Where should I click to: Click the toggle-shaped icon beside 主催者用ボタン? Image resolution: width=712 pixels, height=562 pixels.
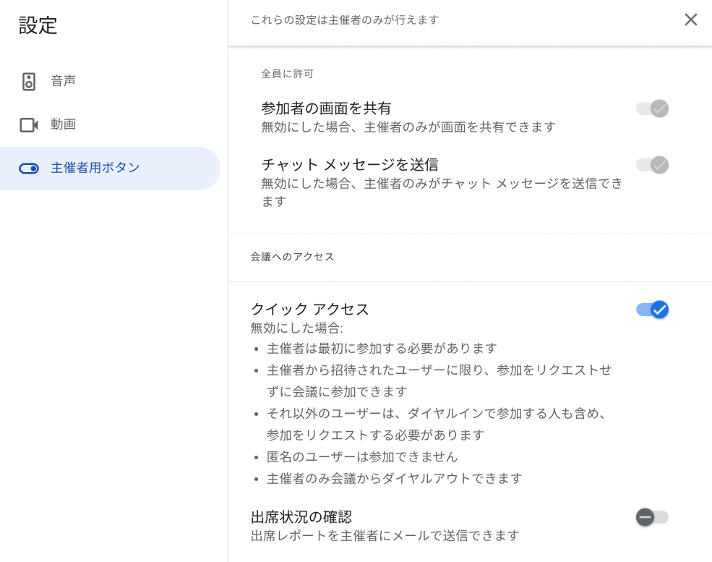pyautogui.click(x=29, y=169)
